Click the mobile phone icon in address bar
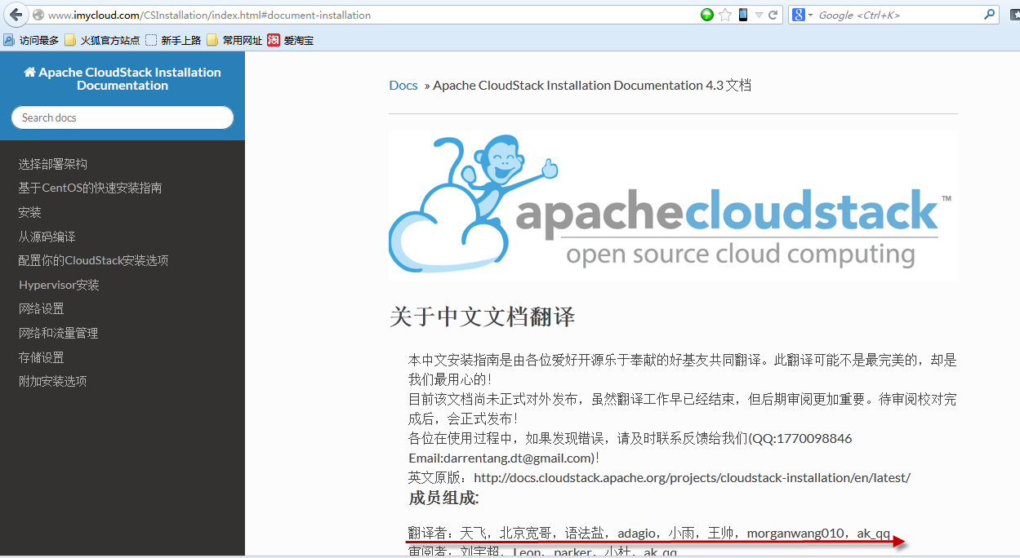 coord(743,15)
